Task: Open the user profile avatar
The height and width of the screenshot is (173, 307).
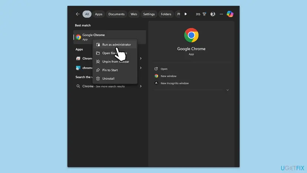Action: click(212, 14)
